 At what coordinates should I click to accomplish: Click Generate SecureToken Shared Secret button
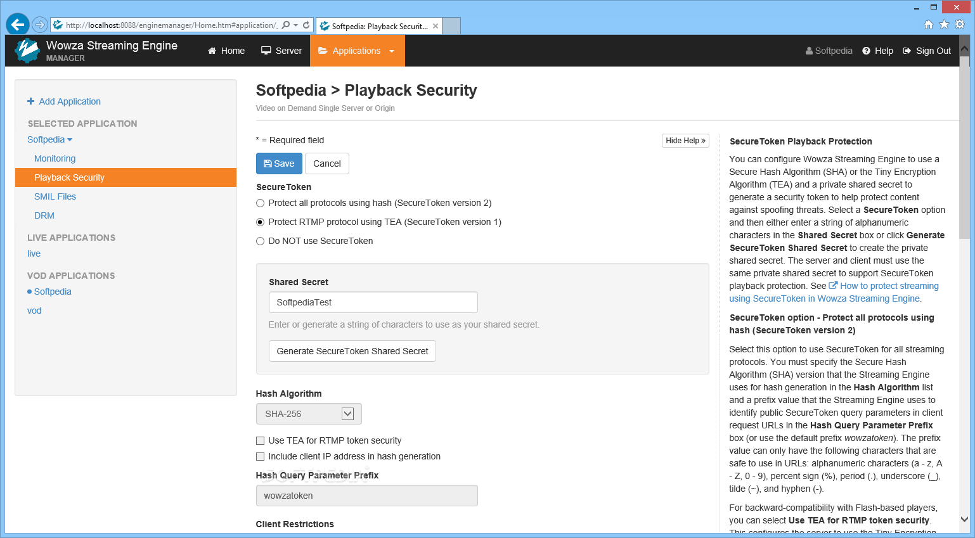(x=352, y=351)
